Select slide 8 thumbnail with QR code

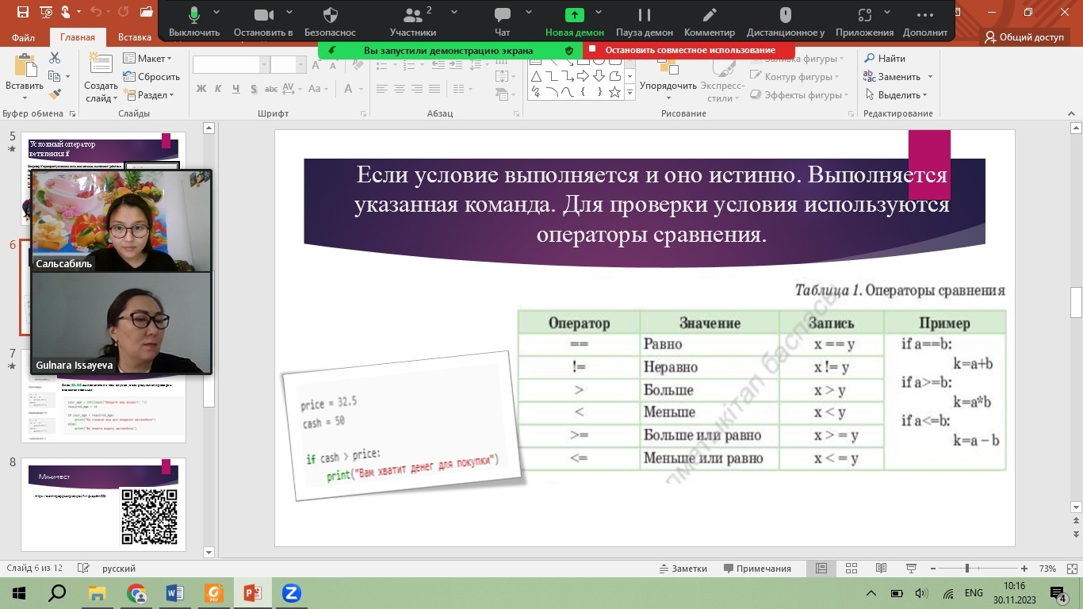104,504
